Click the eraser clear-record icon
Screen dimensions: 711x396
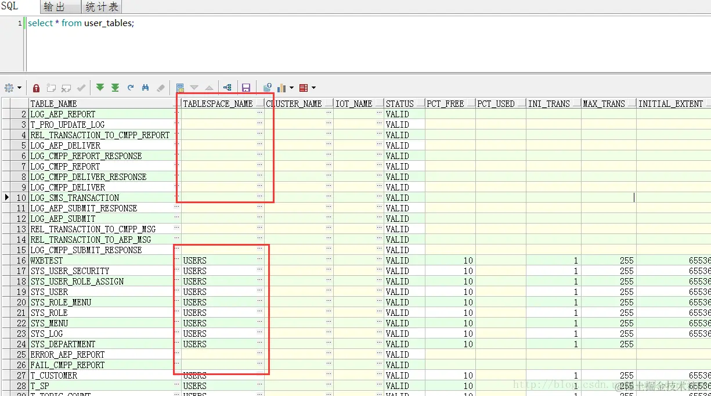pyautogui.click(x=161, y=88)
